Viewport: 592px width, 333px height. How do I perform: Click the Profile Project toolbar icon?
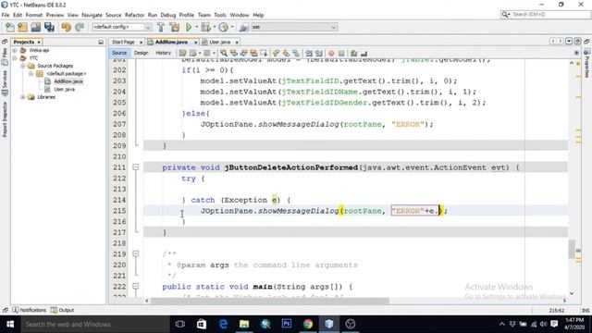tap(224, 27)
